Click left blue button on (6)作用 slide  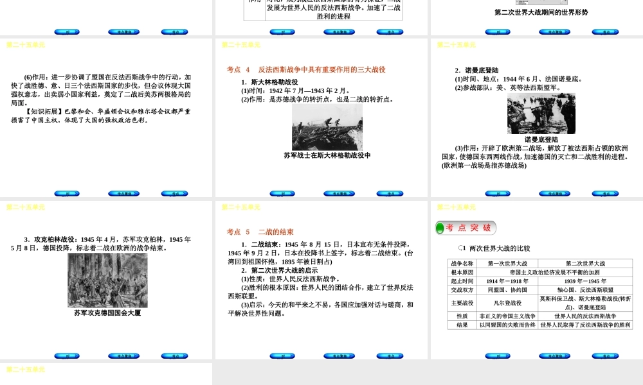[x=67, y=194]
